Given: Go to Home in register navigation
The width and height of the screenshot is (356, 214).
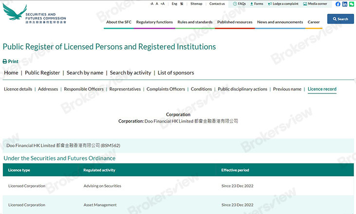Looking at the screenshot, I should (11, 73).
